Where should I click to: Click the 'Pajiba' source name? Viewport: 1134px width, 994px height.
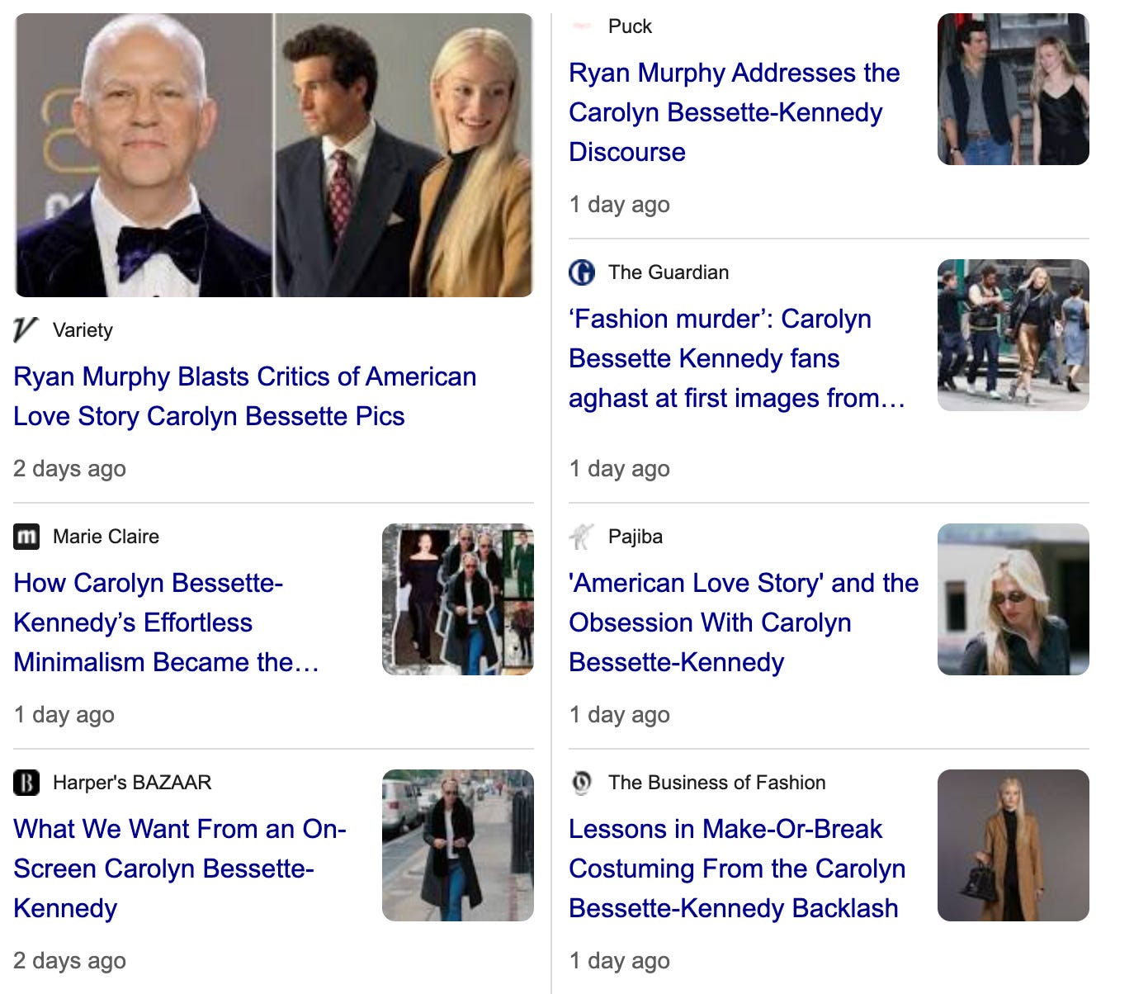click(636, 537)
